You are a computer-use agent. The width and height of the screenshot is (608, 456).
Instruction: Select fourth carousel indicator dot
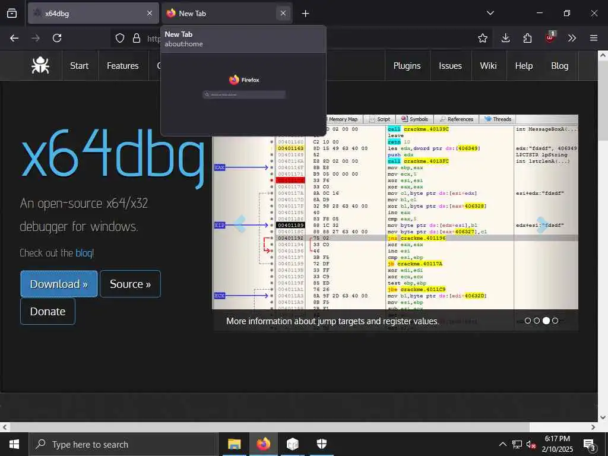pyautogui.click(x=555, y=321)
